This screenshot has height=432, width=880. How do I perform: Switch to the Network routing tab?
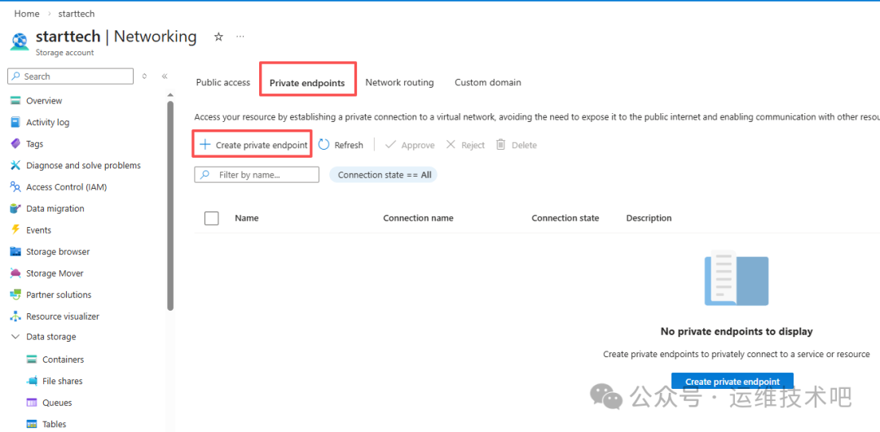point(399,82)
